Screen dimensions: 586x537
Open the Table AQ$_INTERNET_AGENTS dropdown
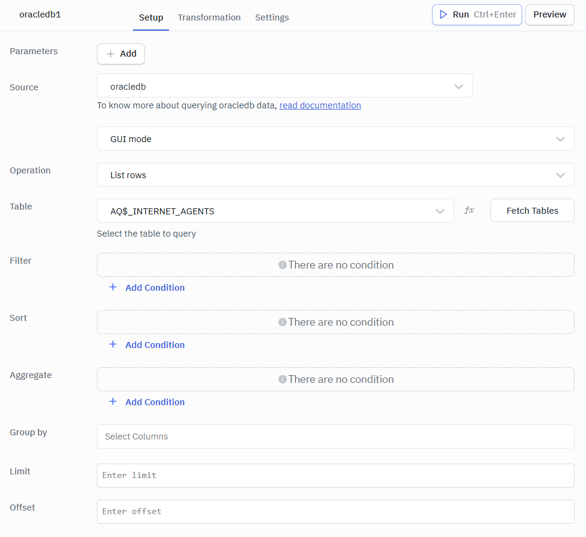[276, 211]
